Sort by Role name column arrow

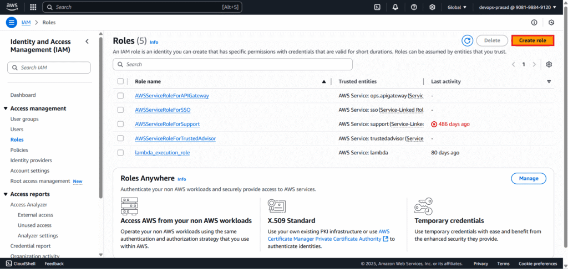324,82
